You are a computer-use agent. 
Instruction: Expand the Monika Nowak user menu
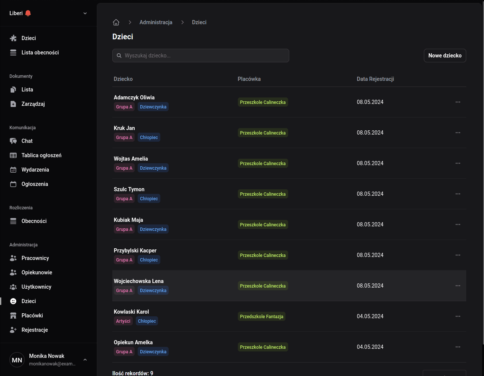(x=85, y=360)
